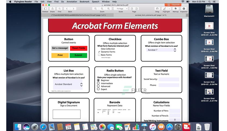Open iTunes from the Dock
Viewport: 227px width, 131px height.
tap(153, 127)
